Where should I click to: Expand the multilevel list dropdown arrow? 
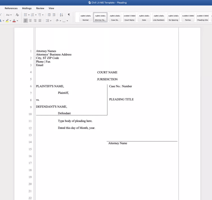coord(43,15)
